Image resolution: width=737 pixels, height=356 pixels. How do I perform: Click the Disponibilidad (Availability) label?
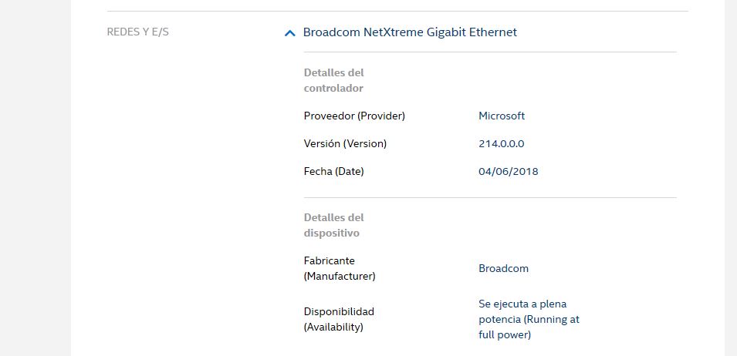tap(339, 319)
